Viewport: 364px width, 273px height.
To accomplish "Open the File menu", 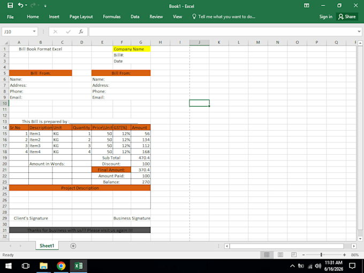I will point(10,17).
